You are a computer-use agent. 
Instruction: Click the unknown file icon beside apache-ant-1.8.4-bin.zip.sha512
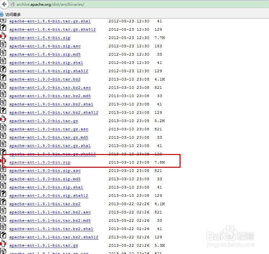click(x=3, y=69)
